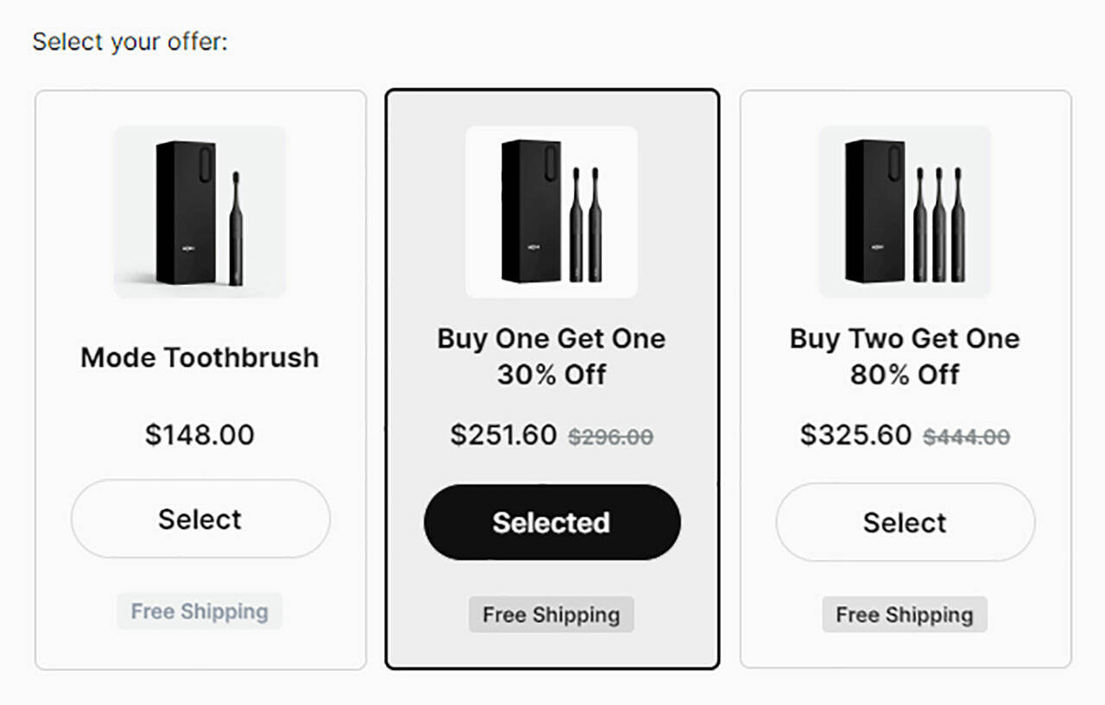Screen dimensions: 1105x705
Task: Click the crossed-out $296.00 price
Action: click(610, 437)
